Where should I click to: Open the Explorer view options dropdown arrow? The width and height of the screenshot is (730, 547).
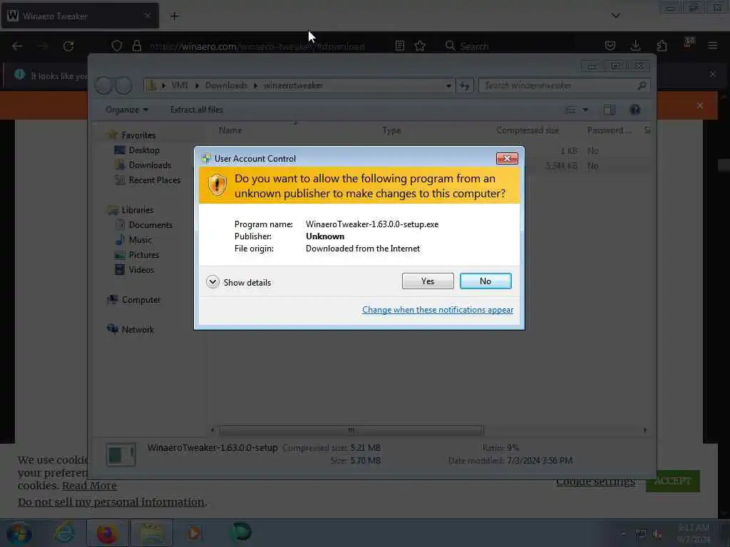point(585,110)
